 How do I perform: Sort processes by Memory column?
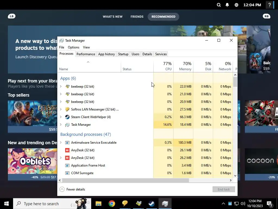tap(183, 66)
